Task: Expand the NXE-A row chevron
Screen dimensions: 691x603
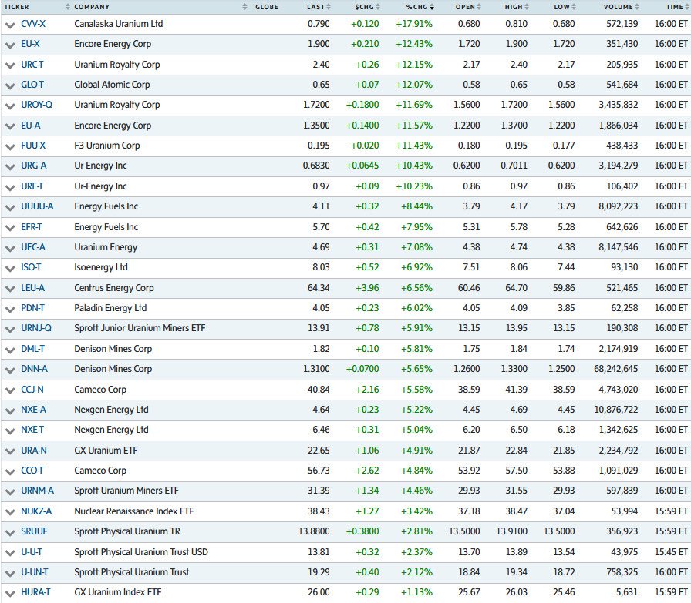Action: tap(10, 411)
